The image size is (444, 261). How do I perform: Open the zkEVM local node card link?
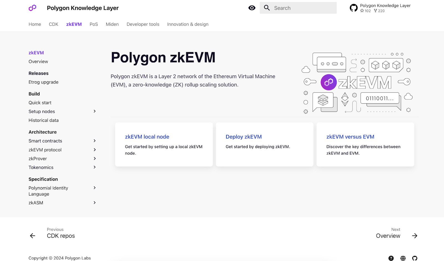coord(147,137)
